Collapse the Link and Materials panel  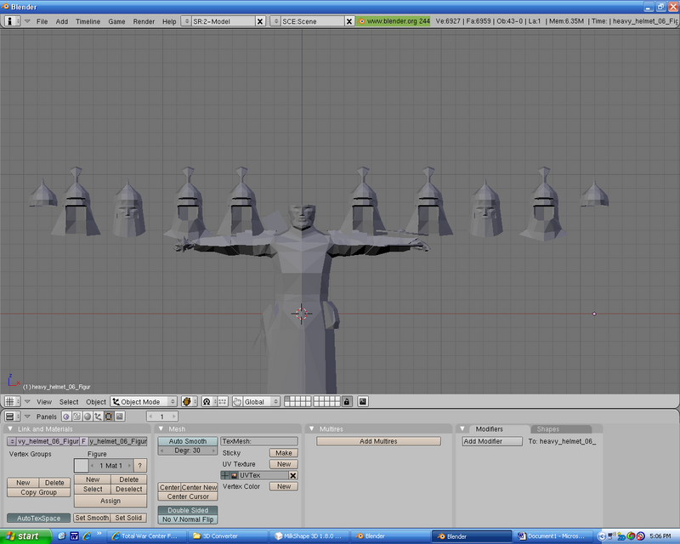coord(10,429)
